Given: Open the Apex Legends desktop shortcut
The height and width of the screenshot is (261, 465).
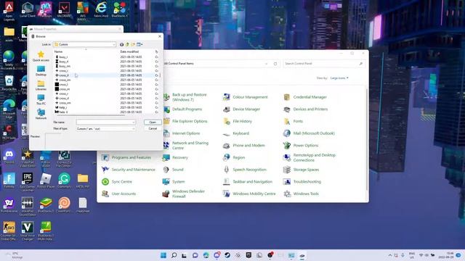Looking at the screenshot, I should click(9, 12).
